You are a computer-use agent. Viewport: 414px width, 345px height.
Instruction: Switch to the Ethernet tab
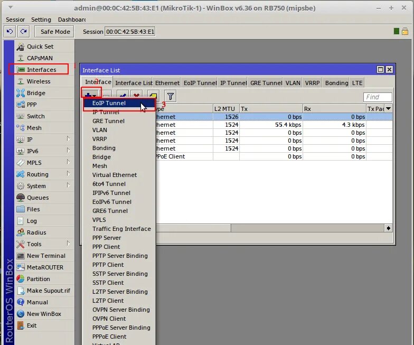tap(167, 83)
